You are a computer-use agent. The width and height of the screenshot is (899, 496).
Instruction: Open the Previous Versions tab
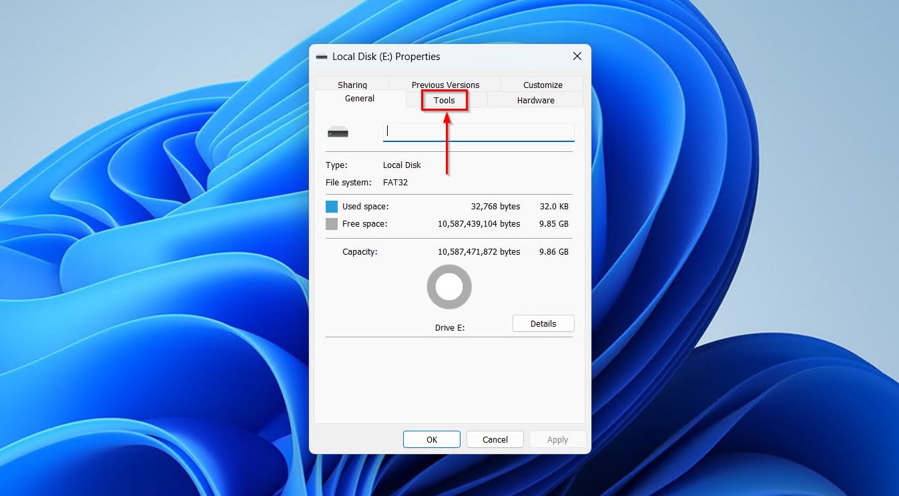click(444, 85)
